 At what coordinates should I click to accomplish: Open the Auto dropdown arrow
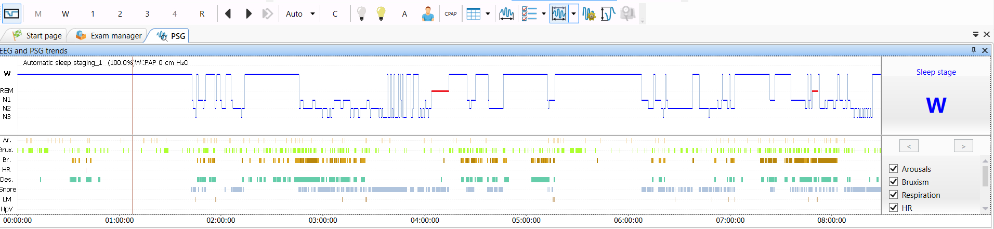[312, 14]
